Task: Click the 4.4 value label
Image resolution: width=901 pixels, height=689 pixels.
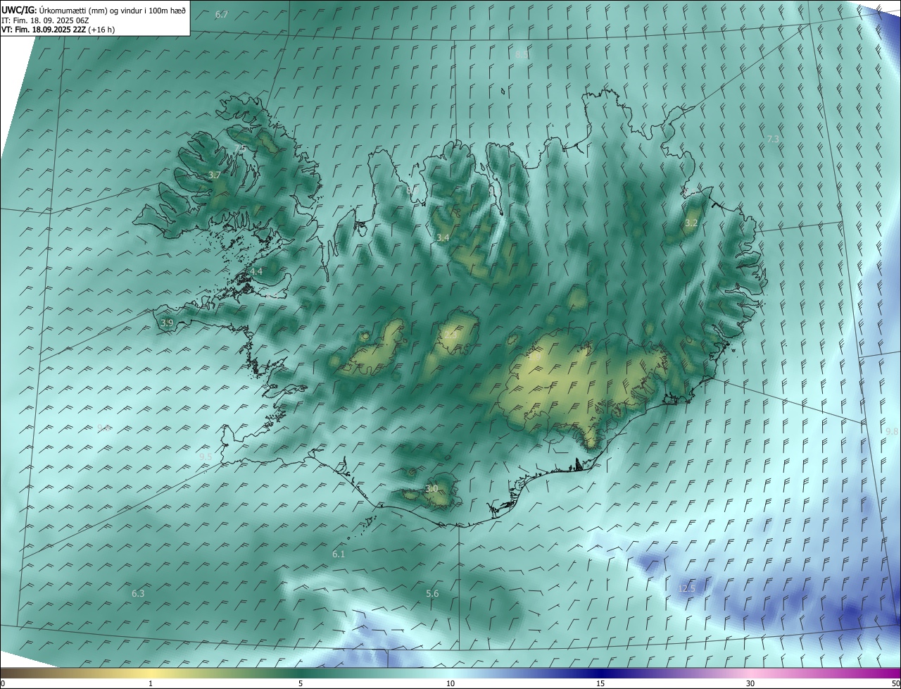Action: tap(256, 271)
